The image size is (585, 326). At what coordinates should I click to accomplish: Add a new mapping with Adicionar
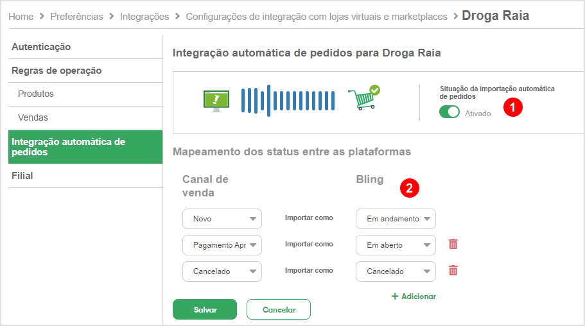click(414, 296)
